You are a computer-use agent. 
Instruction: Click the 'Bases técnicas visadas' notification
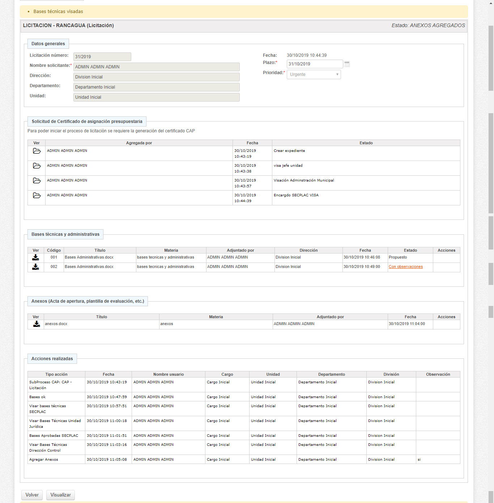(58, 12)
